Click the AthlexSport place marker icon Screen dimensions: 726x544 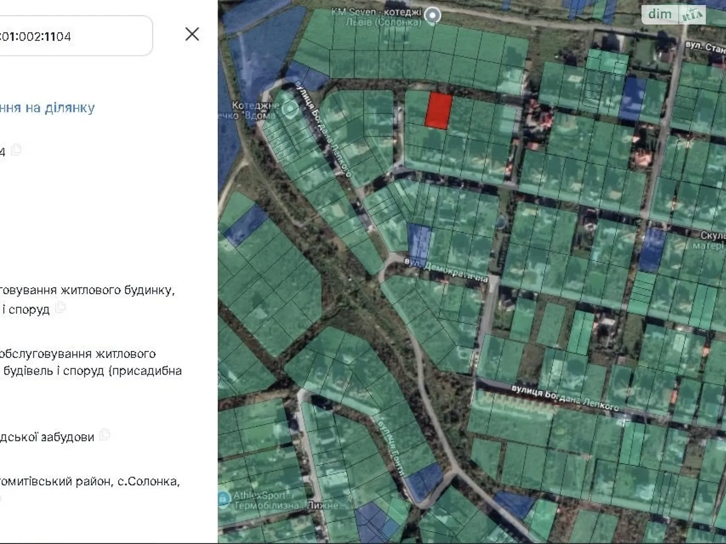(x=223, y=499)
